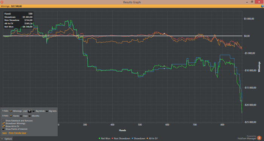Click the Non Showdown legend label
264x141 pixels.
122,138
